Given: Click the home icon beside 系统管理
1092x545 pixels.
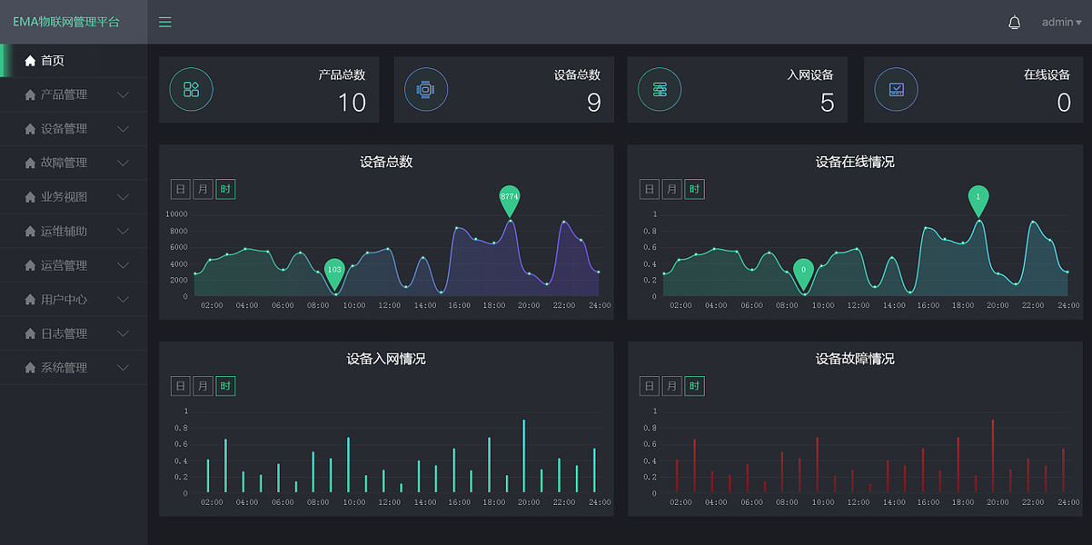Looking at the screenshot, I should (x=30, y=368).
